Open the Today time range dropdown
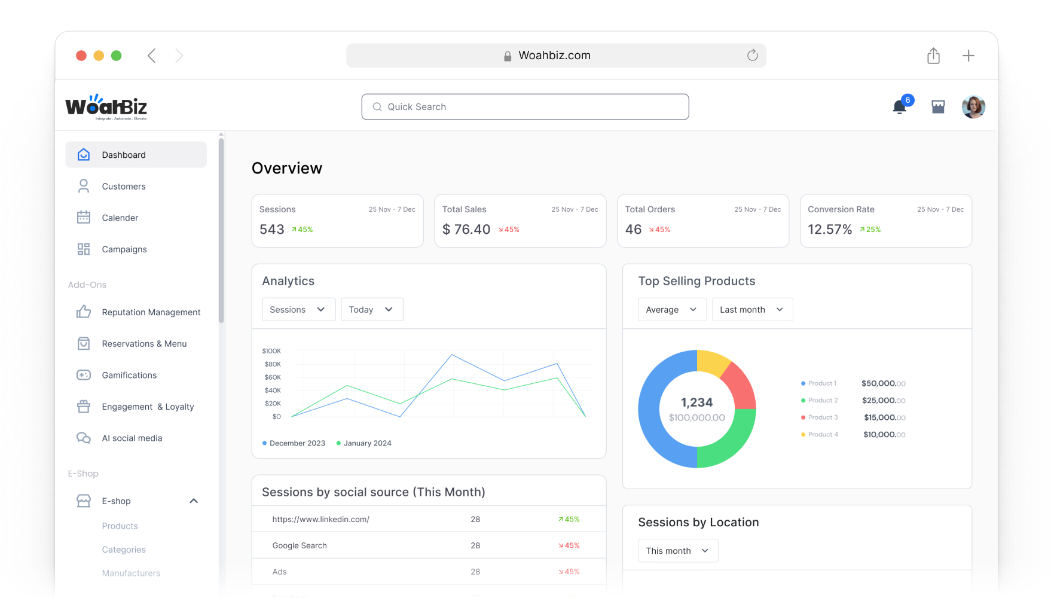1051x598 pixels. click(x=372, y=310)
